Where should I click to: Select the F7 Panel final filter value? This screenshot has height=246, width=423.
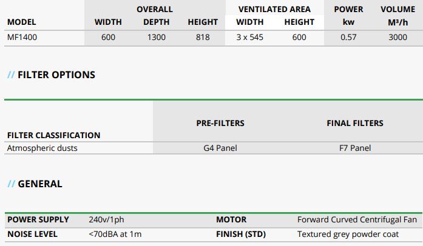(355, 148)
